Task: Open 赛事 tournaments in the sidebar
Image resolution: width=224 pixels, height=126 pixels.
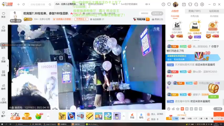Action: 3,114
